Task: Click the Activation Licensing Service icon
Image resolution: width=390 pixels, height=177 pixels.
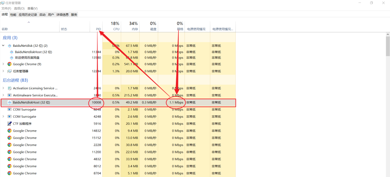Action: click(x=9, y=88)
